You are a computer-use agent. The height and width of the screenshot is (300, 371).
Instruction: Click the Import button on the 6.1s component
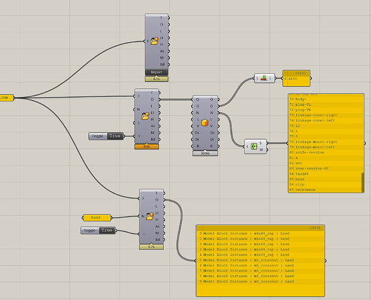pos(157,73)
